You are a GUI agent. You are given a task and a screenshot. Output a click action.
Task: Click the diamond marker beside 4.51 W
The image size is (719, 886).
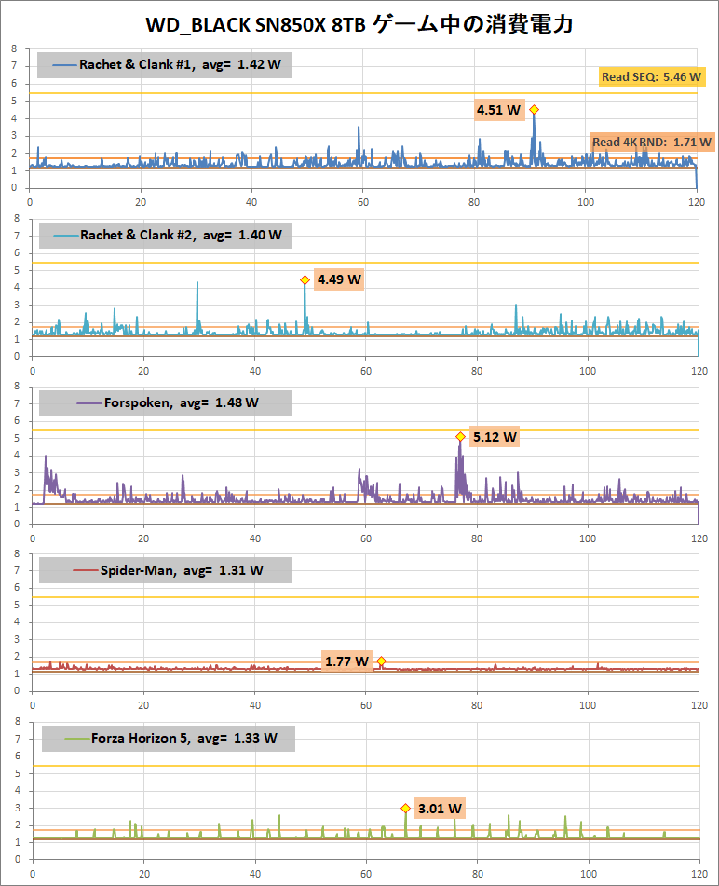pyautogui.click(x=534, y=110)
